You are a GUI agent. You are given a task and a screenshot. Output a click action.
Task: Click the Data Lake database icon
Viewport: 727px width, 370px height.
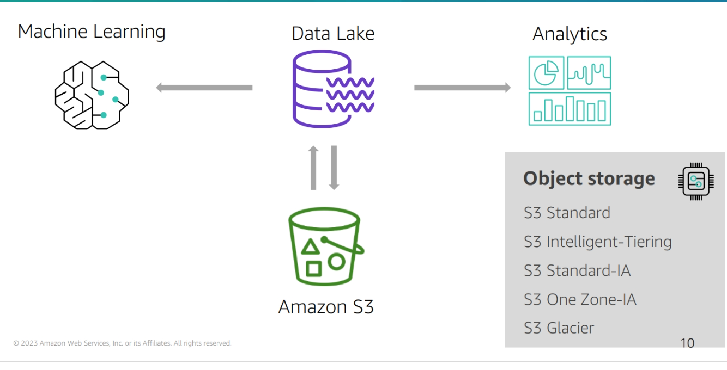[x=333, y=90]
